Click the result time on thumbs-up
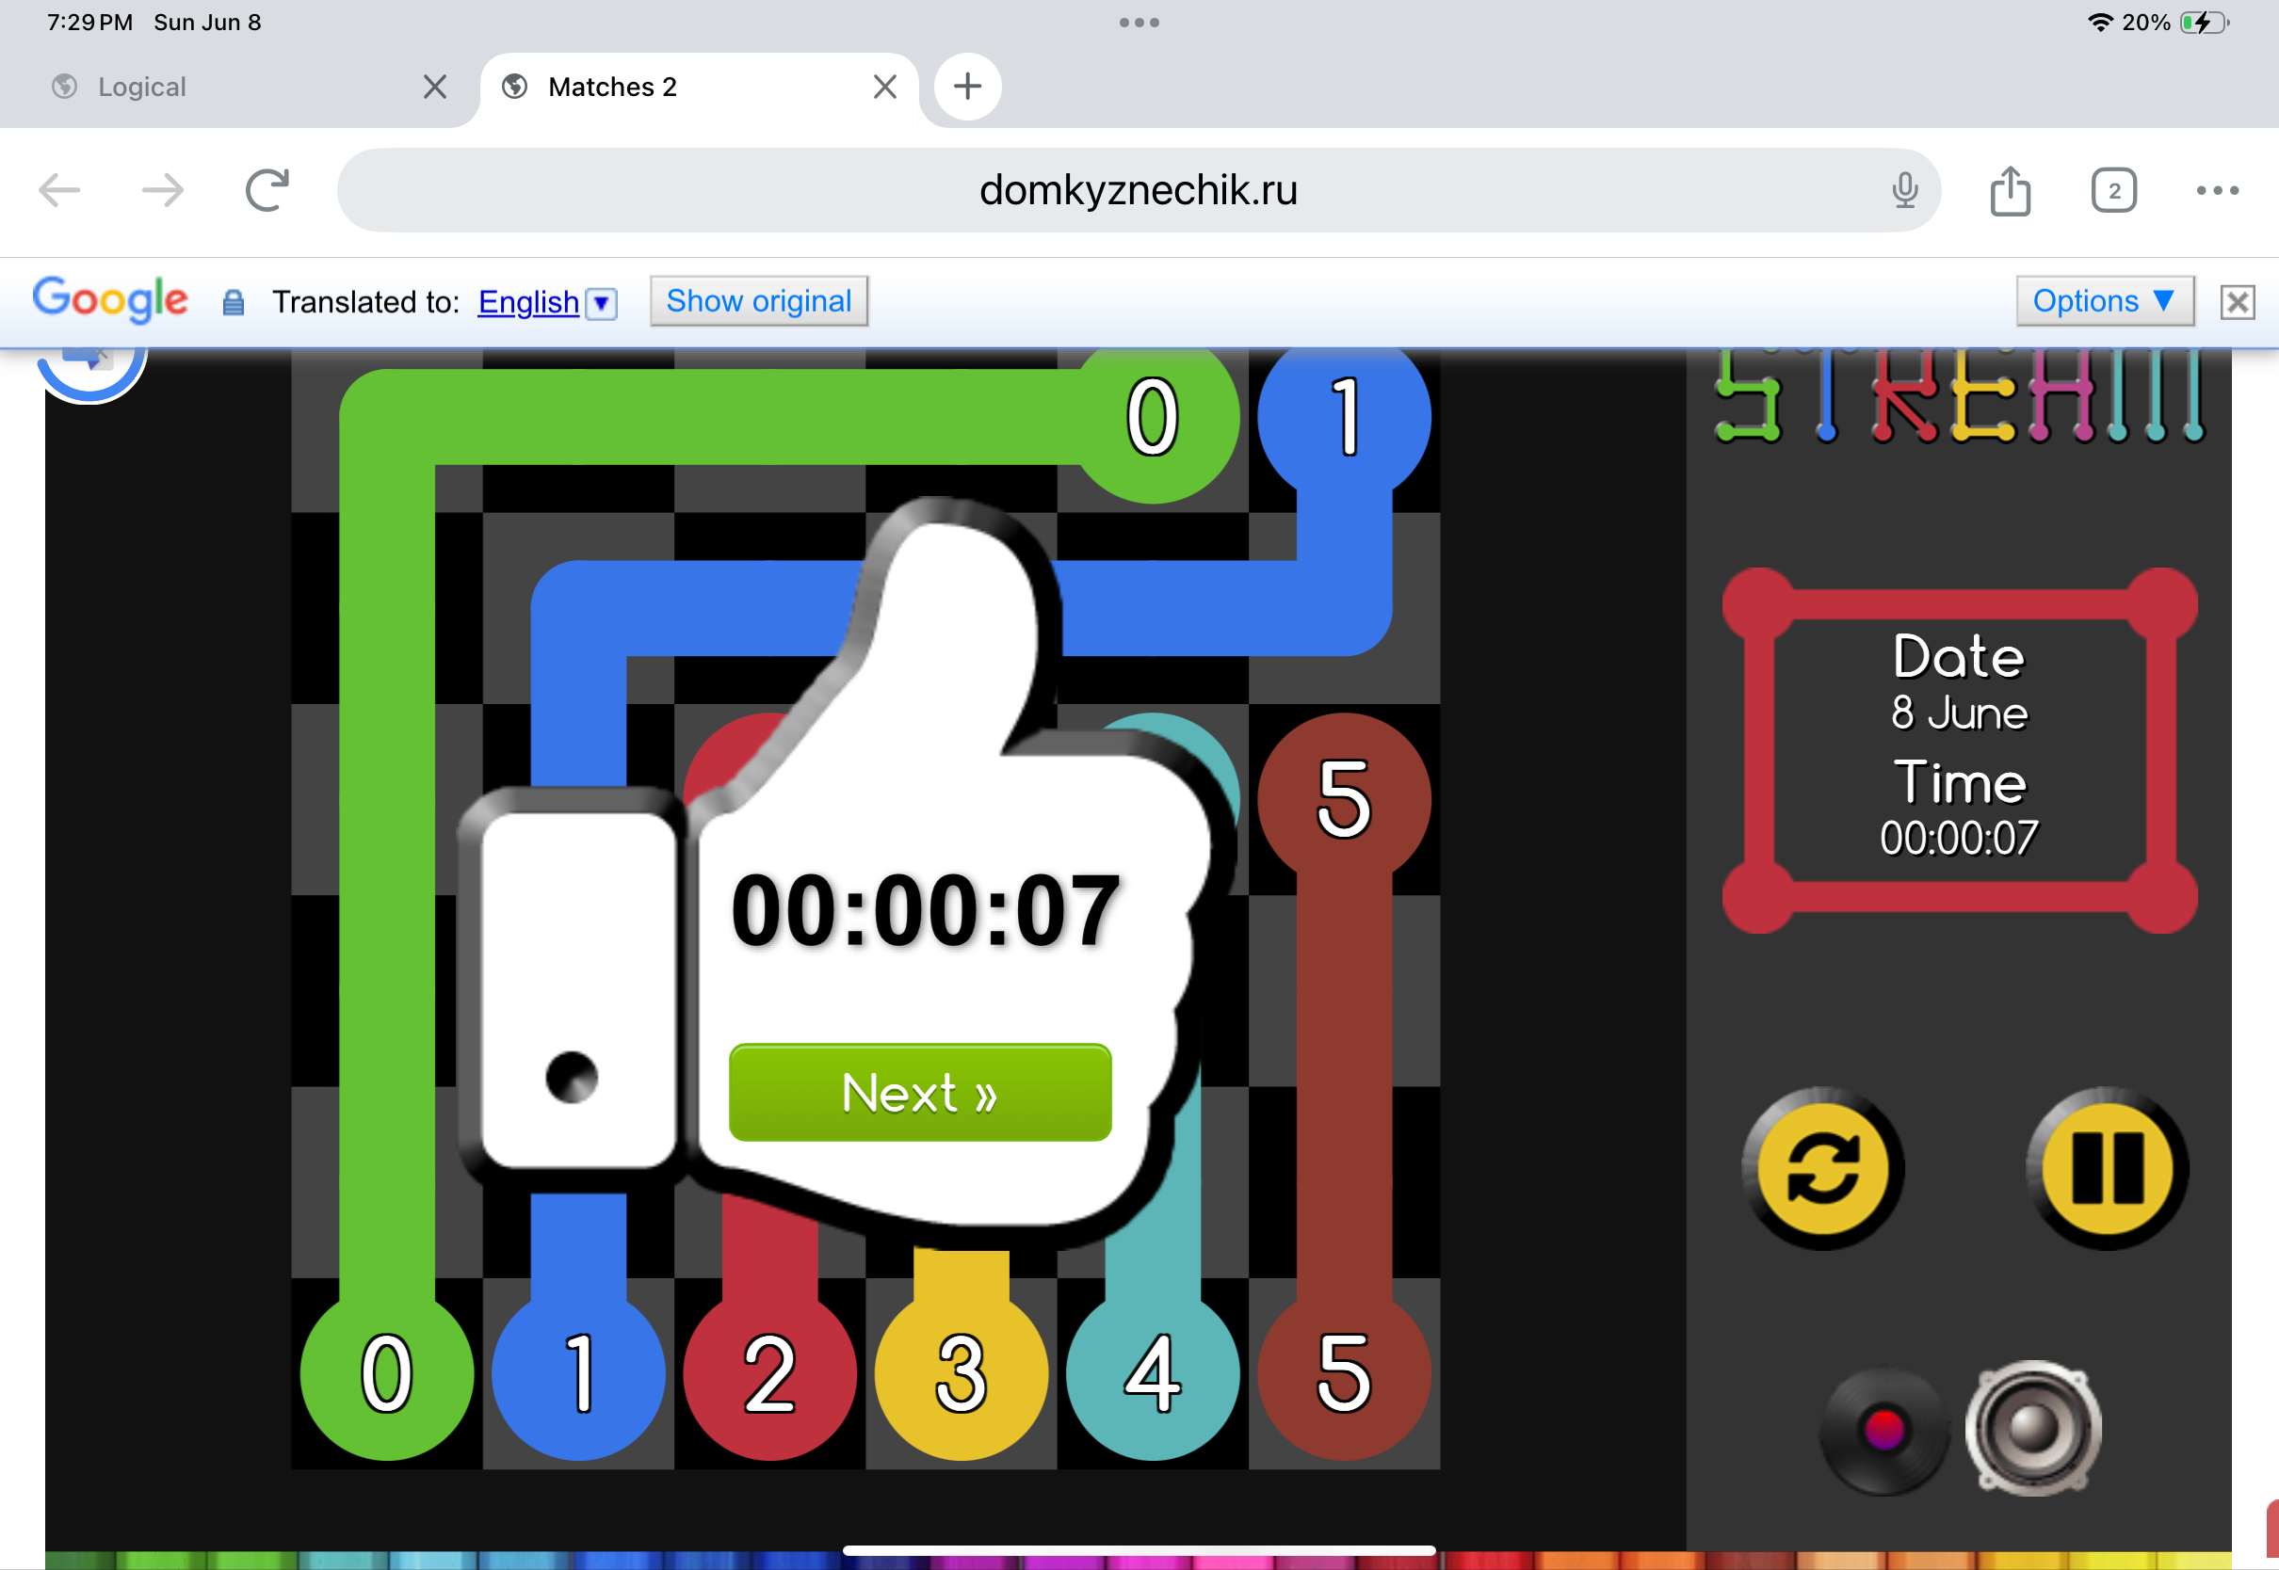The image size is (2279, 1570). tap(925, 911)
